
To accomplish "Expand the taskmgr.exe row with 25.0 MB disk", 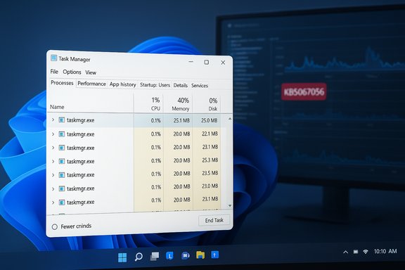I will point(53,120).
